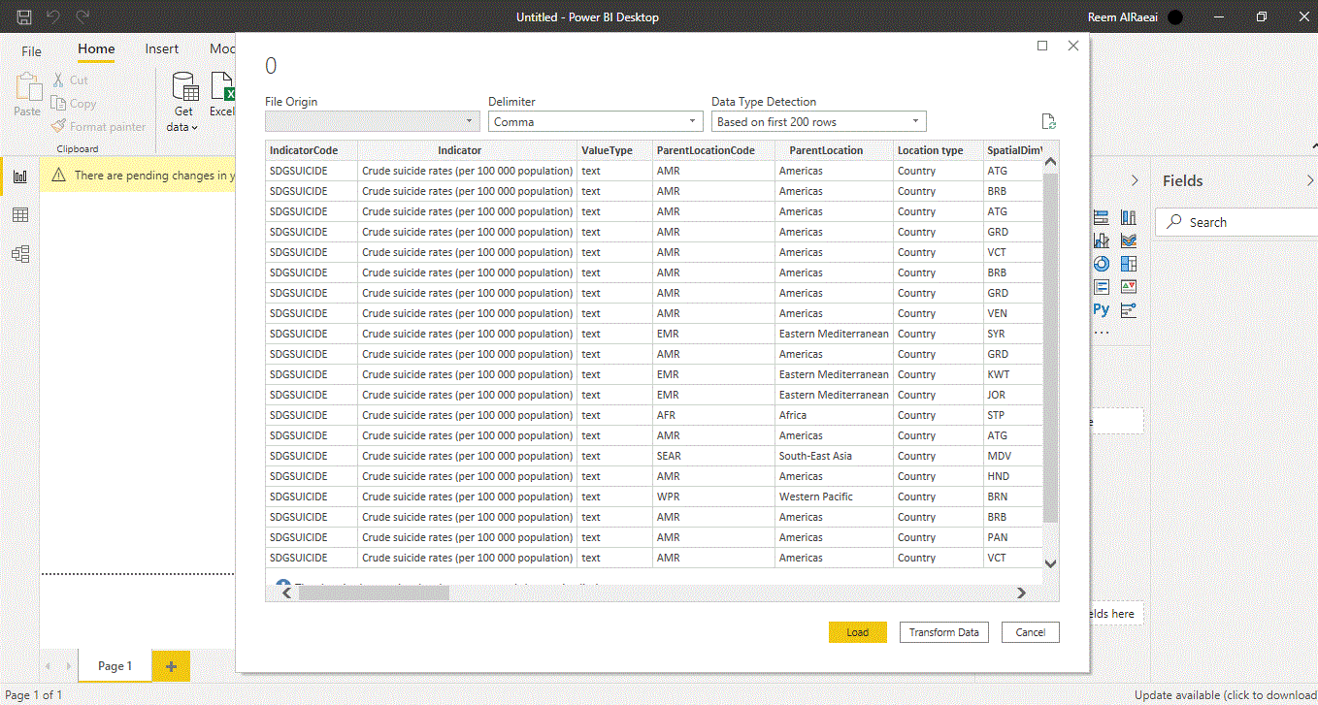Select the KPI visual icon
Screen dimensions: 1318x705
coord(1128,287)
